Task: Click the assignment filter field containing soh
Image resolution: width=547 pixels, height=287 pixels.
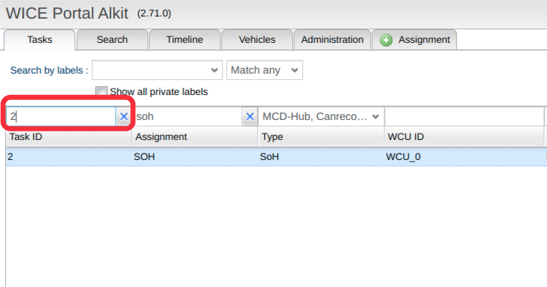Action: tap(188, 116)
